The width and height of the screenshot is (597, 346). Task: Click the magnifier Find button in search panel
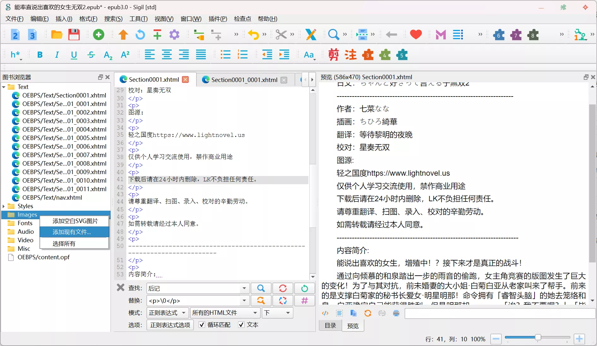coord(261,288)
